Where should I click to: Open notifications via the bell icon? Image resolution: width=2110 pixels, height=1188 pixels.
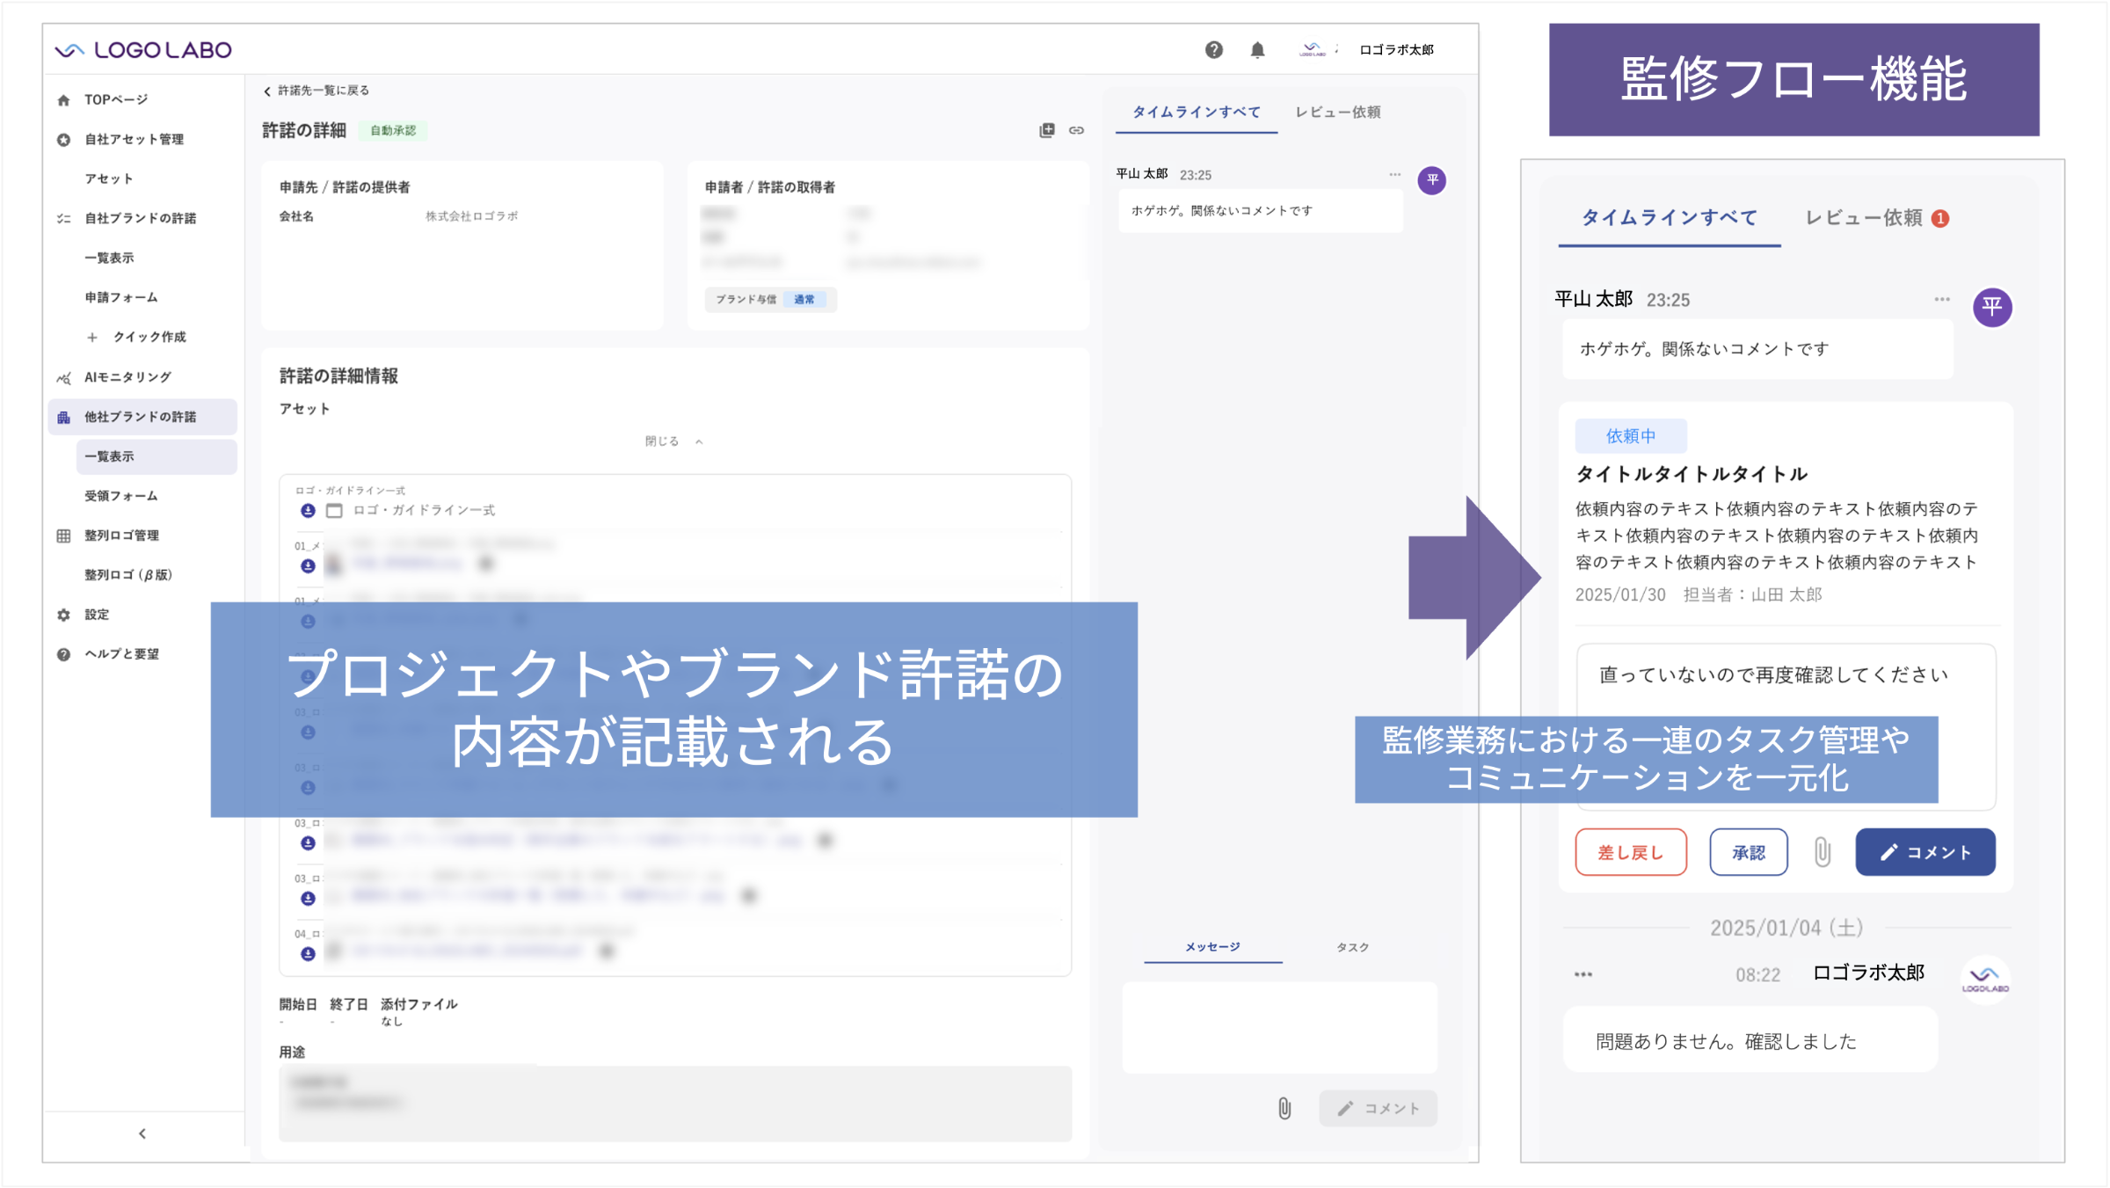coord(1259,50)
